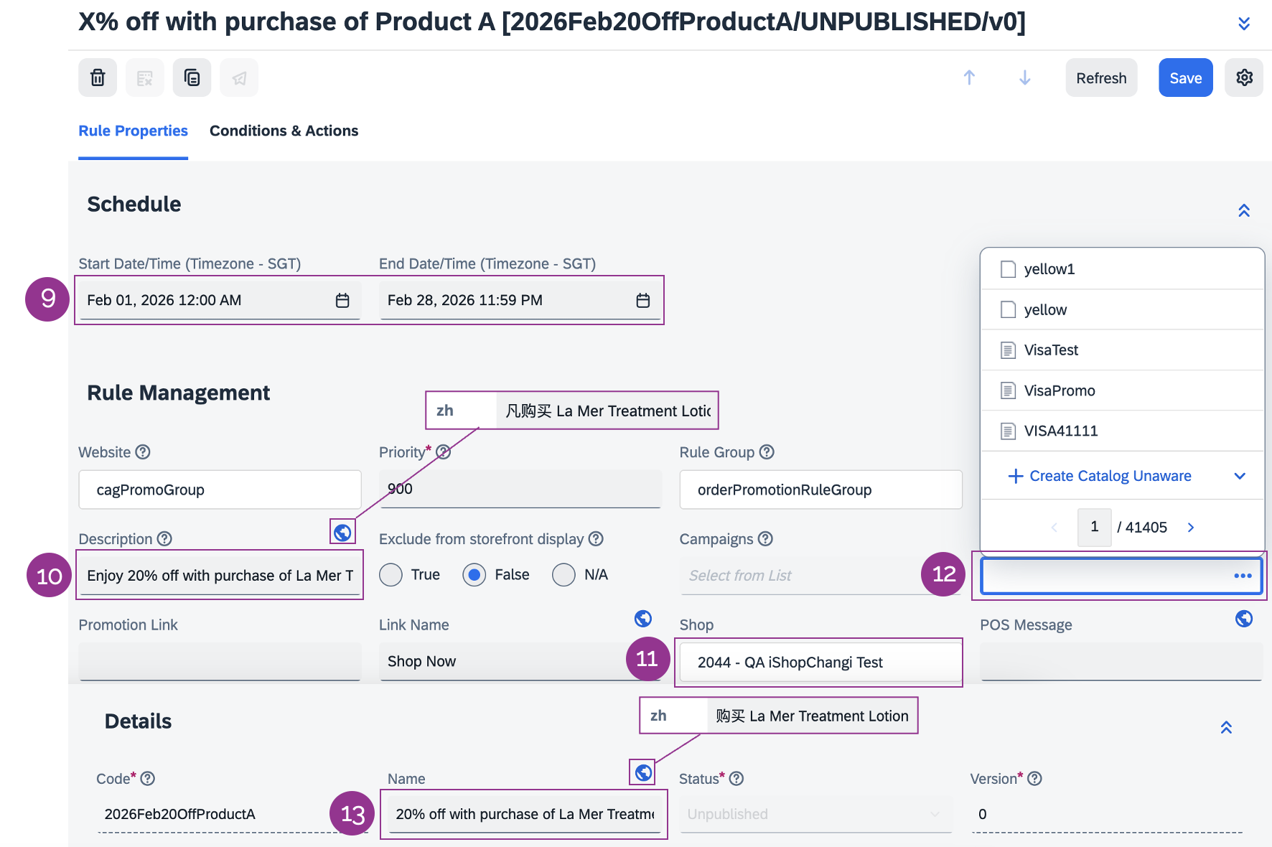This screenshot has width=1272, height=847.
Task: Click the delete trash icon in toolbar
Action: (98, 78)
